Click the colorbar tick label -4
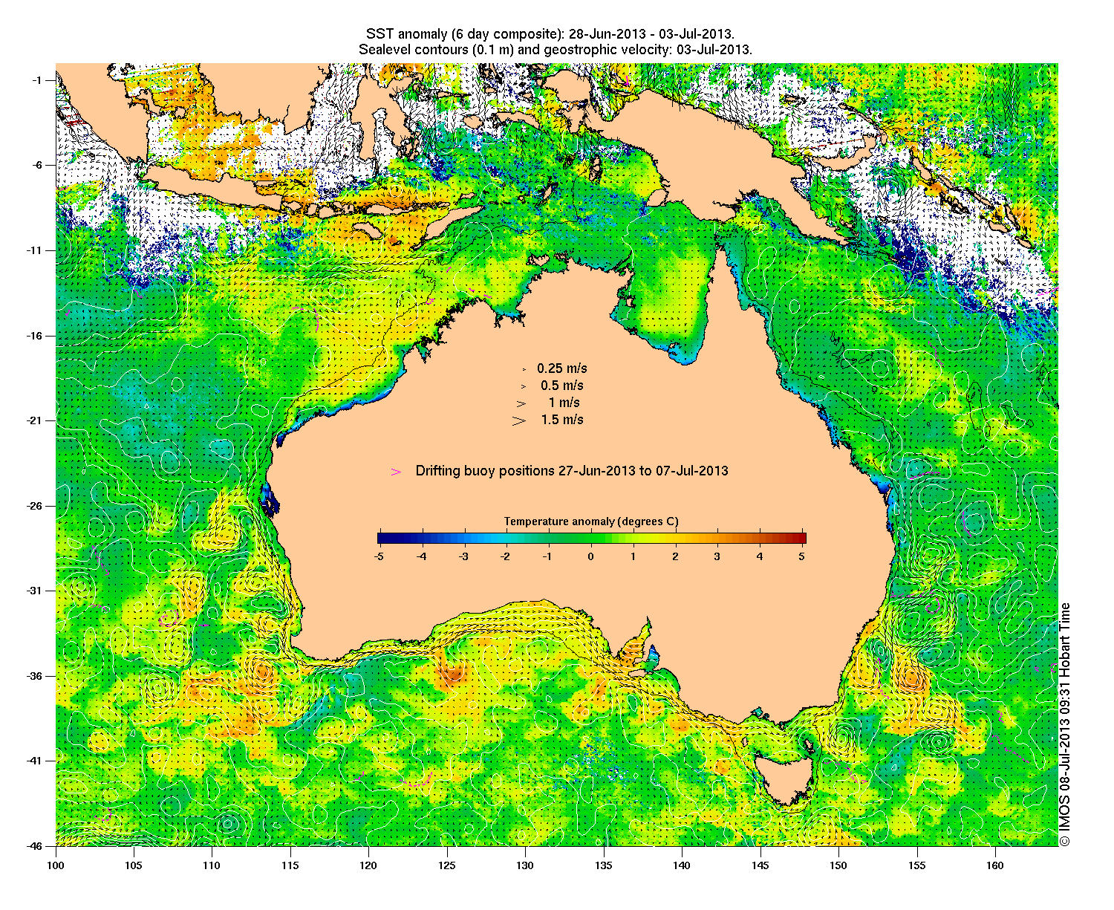 pos(420,556)
